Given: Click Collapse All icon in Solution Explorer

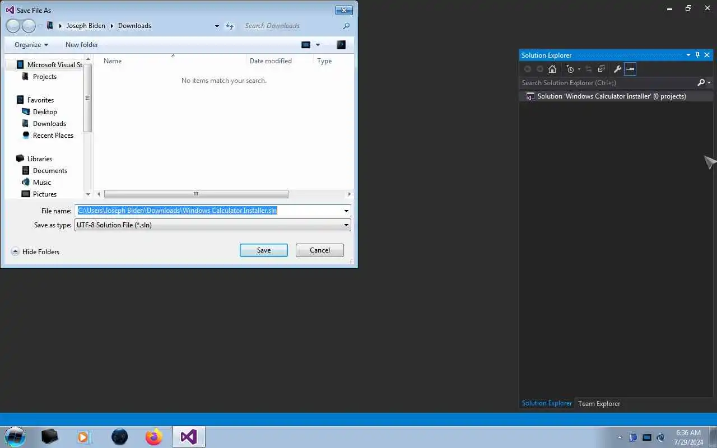Looking at the screenshot, I should pyautogui.click(x=601, y=69).
